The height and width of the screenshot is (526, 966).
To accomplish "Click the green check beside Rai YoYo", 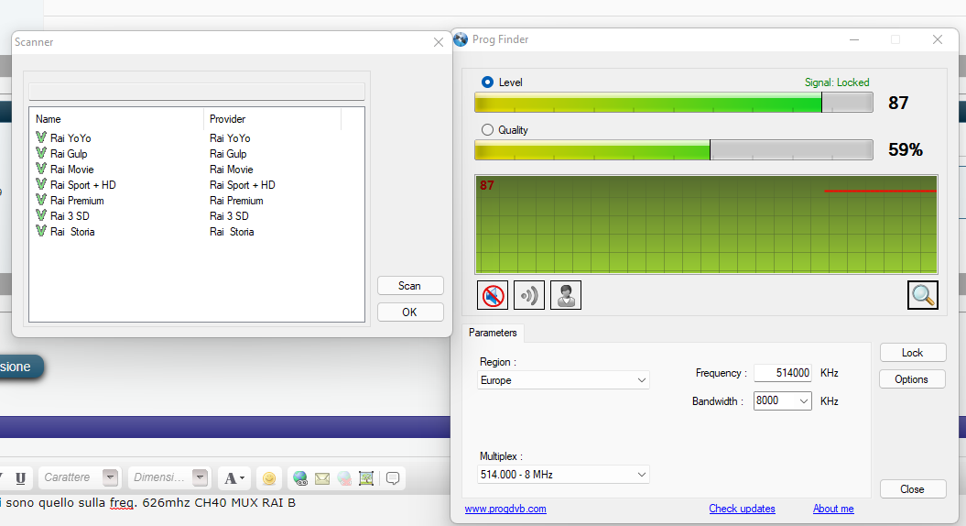I will tap(41, 137).
